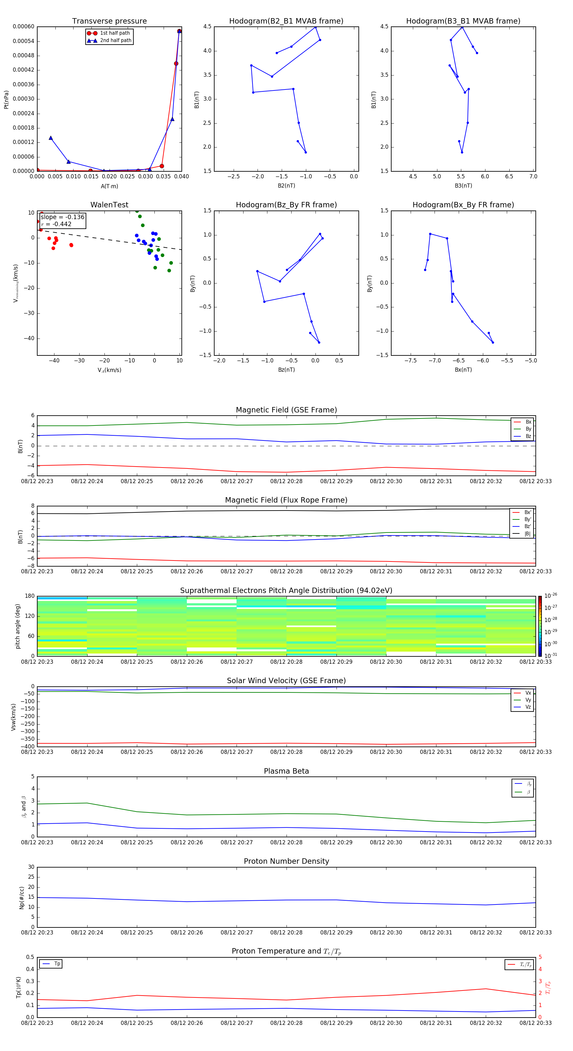
Task: Click the 'Hodogram(B3_B1 MVAB frame)' title
Action: click(x=463, y=21)
